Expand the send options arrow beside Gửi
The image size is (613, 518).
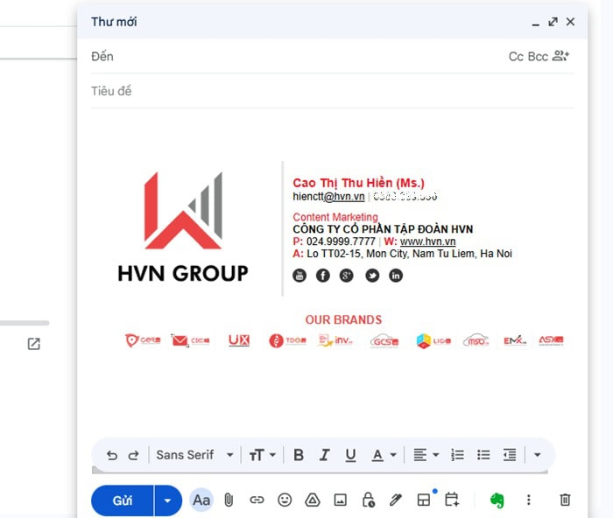coord(168,500)
